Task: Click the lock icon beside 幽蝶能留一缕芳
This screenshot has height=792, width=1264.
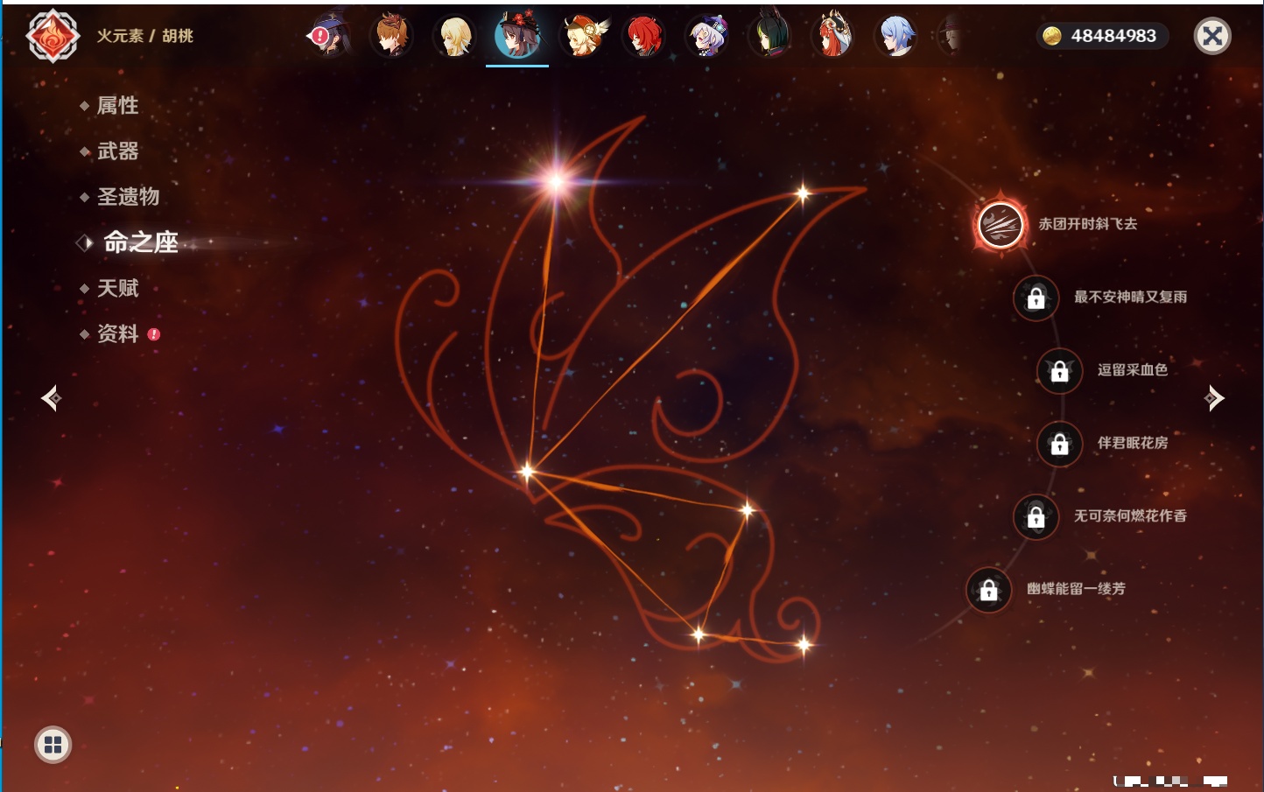Action: pyautogui.click(x=988, y=590)
